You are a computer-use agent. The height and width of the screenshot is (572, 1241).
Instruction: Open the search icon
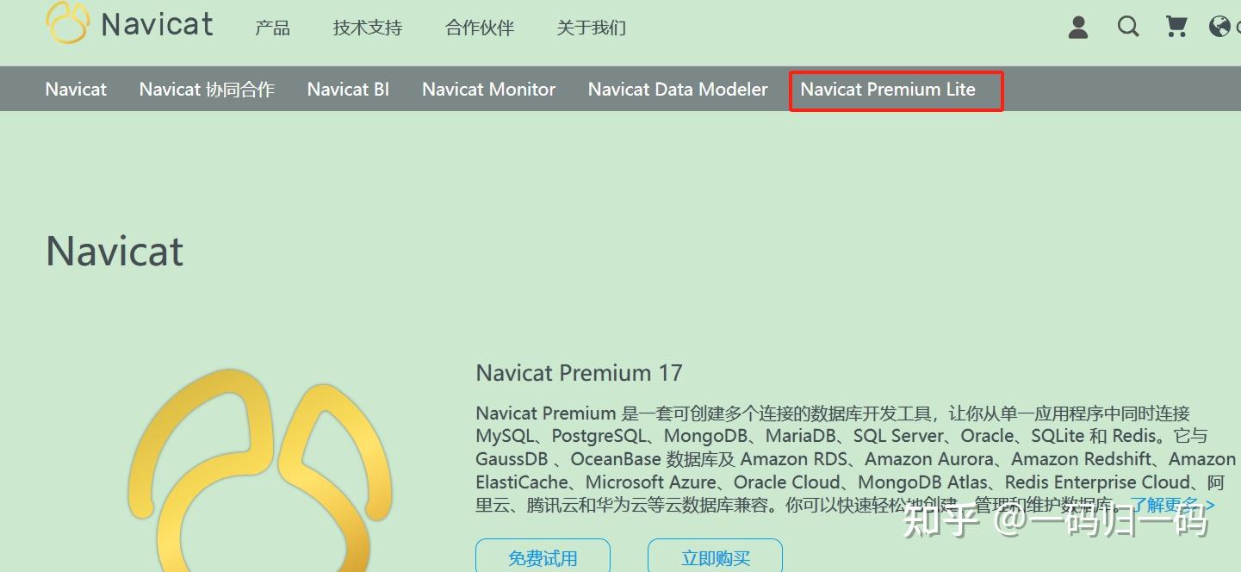point(1127,27)
